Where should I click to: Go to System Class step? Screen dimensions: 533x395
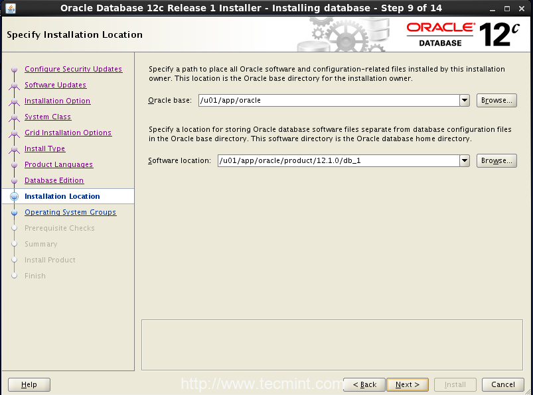tap(48, 117)
